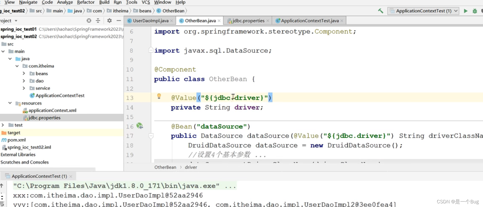Click the yellow intention lightbulb on line 13
Image resolution: width=483 pixels, height=207 pixels.
point(159,96)
